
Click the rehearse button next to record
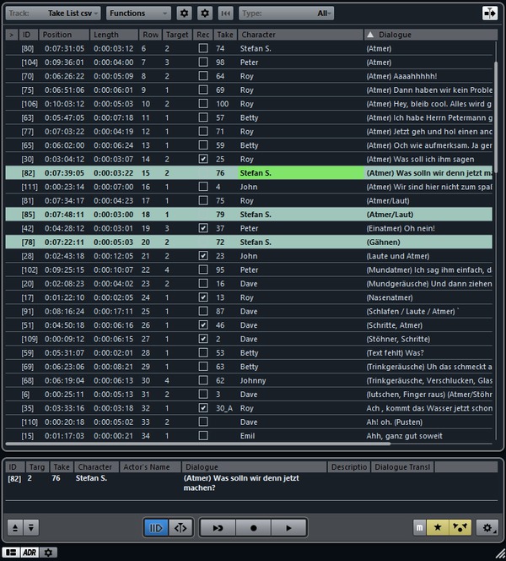[218, 527]
